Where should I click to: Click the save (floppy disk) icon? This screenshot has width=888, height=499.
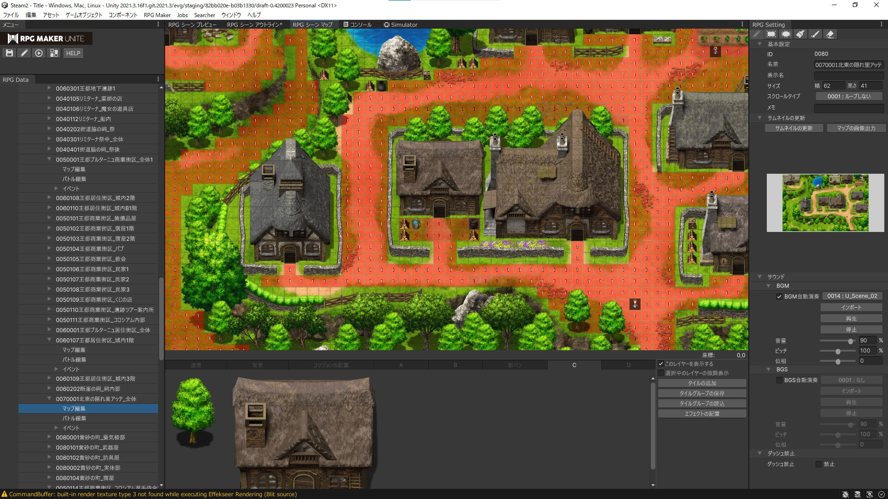point(9,53)
